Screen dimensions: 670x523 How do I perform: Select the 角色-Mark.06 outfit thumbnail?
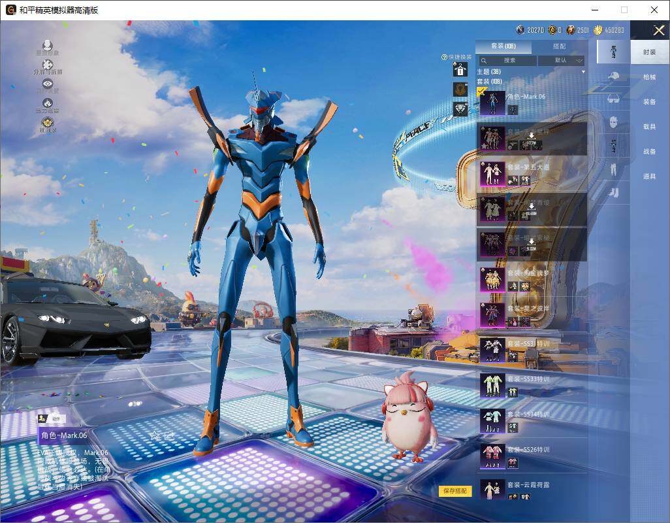click(x=492, y=103)
